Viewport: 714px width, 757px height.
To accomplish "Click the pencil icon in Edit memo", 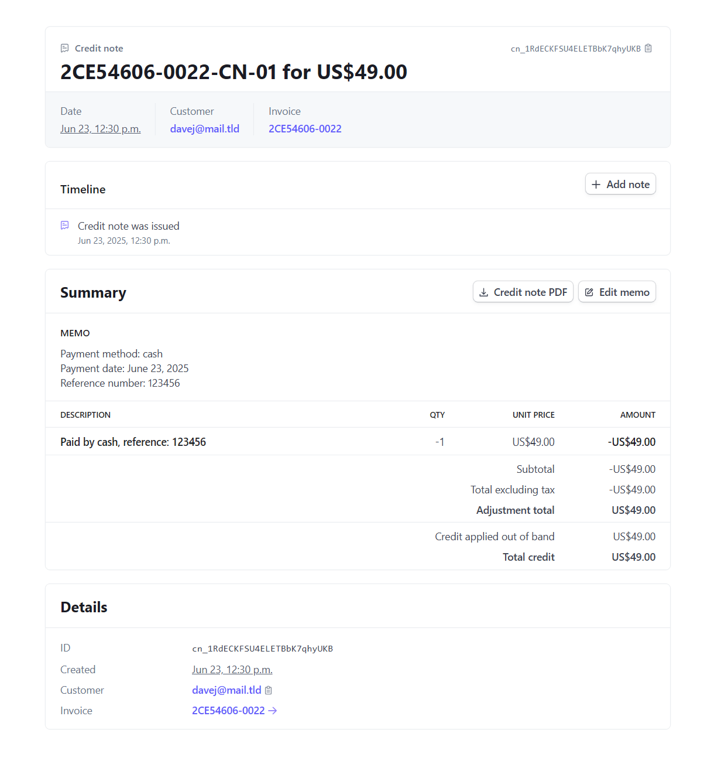I will click(589, 292).
